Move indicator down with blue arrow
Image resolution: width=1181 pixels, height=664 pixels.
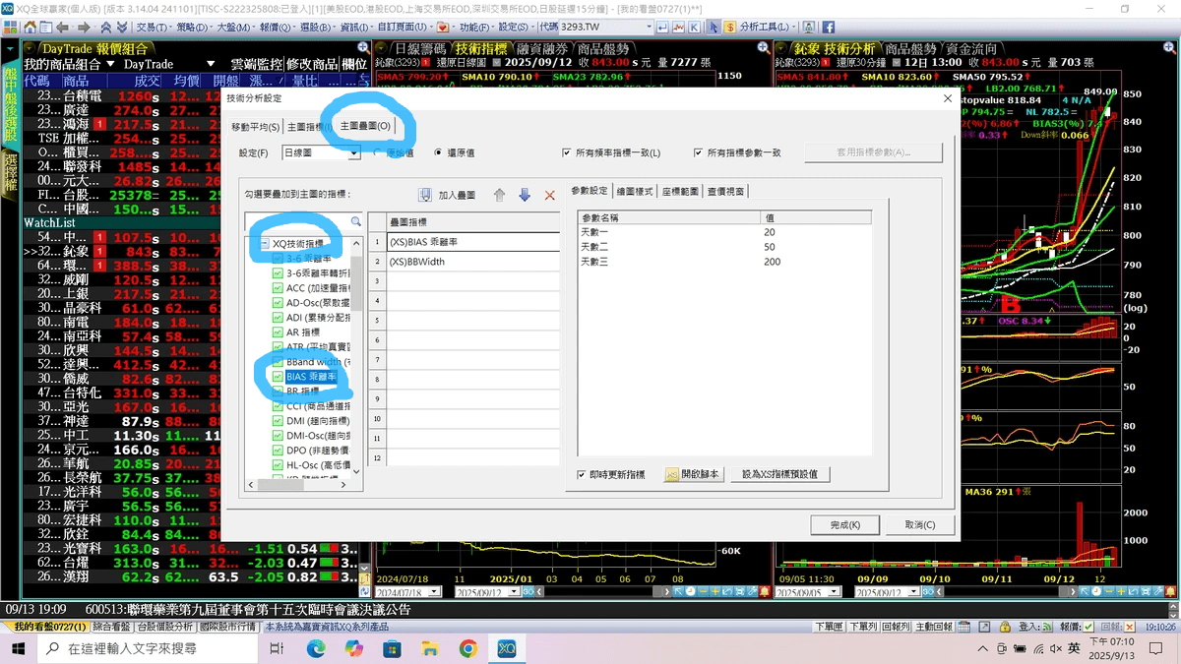[525, 196]
